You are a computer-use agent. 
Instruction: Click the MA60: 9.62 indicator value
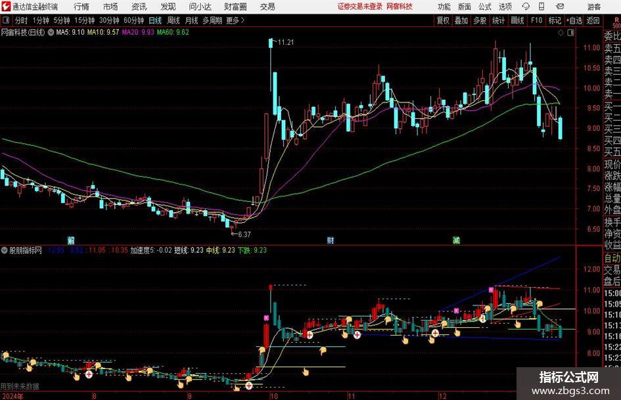click(x=173, y=32)
